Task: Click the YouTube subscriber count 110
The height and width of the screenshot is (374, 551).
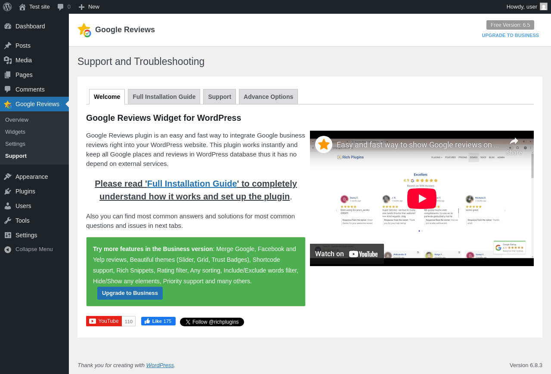Action: [129, 321]
